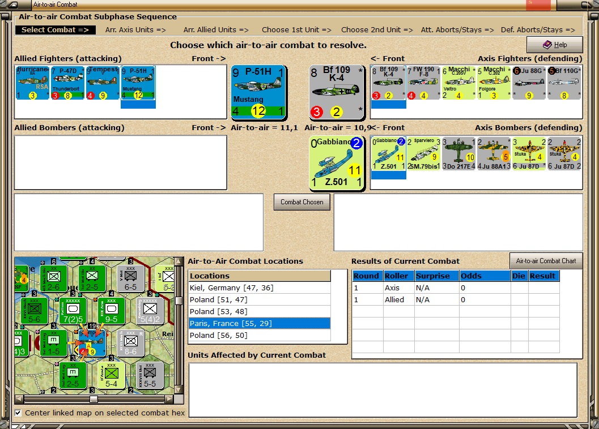
Task: Click the Choose 2nd Unit subphase step
Action: 377,30
